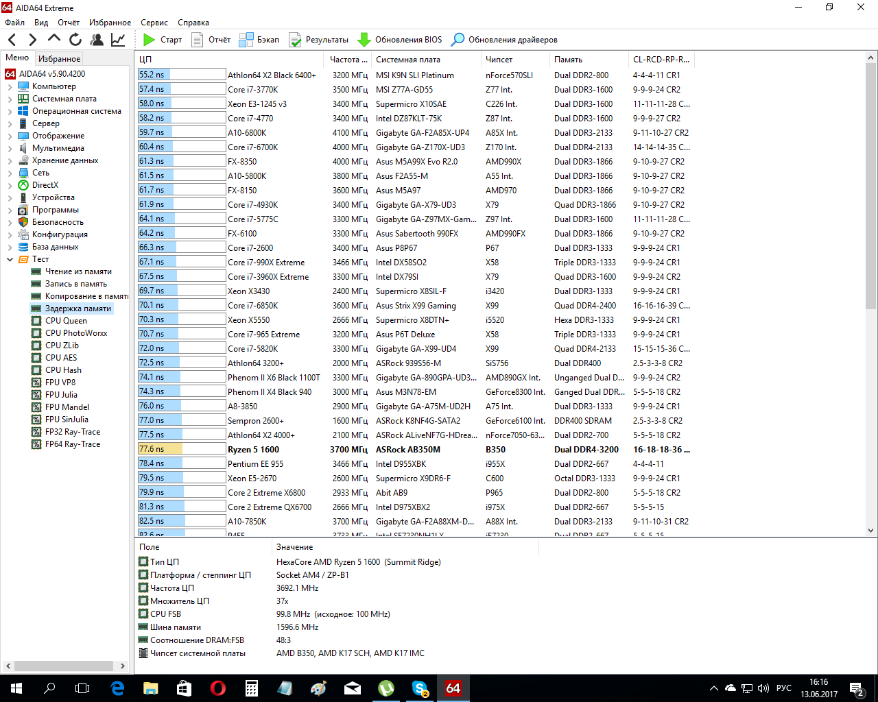Open the user/manager toolbar icon
This screenshot has width=878, height=702.
point(97,40)
